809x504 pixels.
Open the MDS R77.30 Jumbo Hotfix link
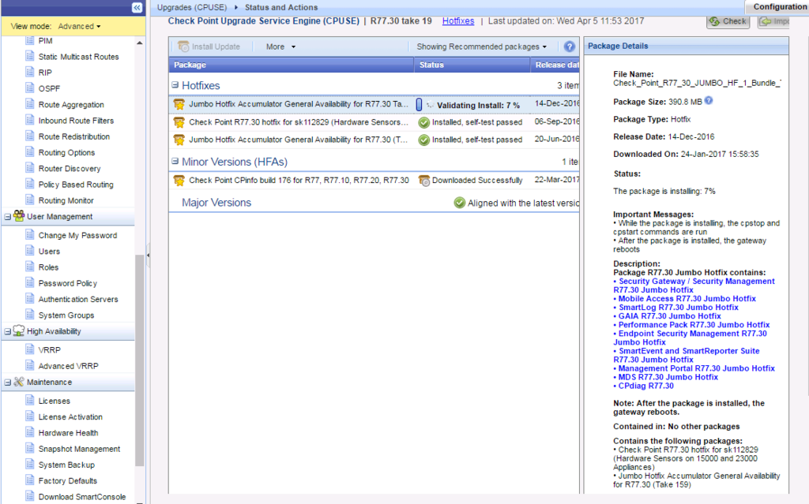[668, 377]
